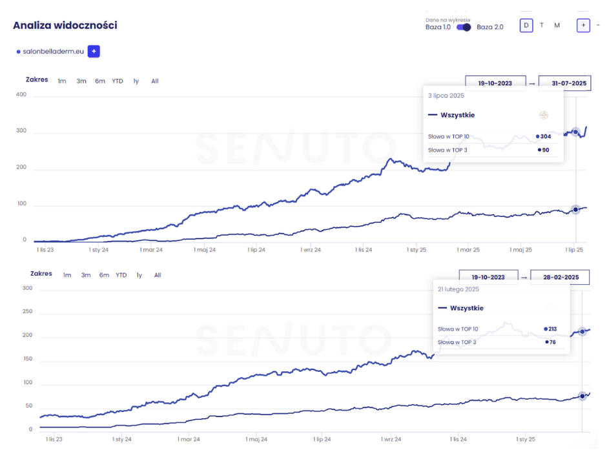Toggle the Baza 1.0 / Baza 2.0 switch
This screenshot has width=607, height=452.
pyautogui.click(x=464, y=27)
